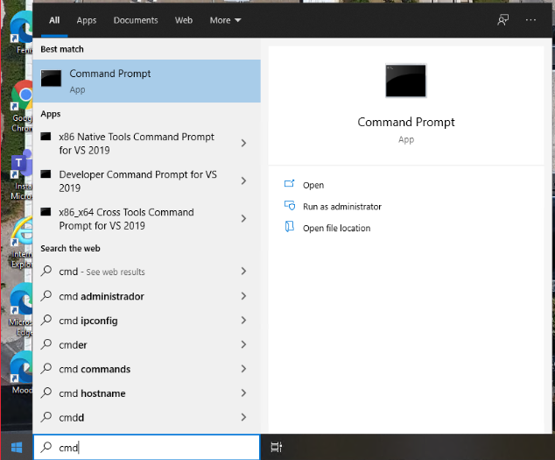555x460 pixels.
Task: Click Open for Command Prompt
Action: pyautogui.click(x=313, y=185)
